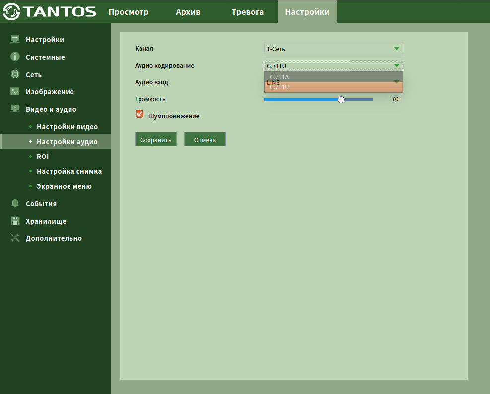Click the Настройки sidebar icon

[x=15, y=39]
